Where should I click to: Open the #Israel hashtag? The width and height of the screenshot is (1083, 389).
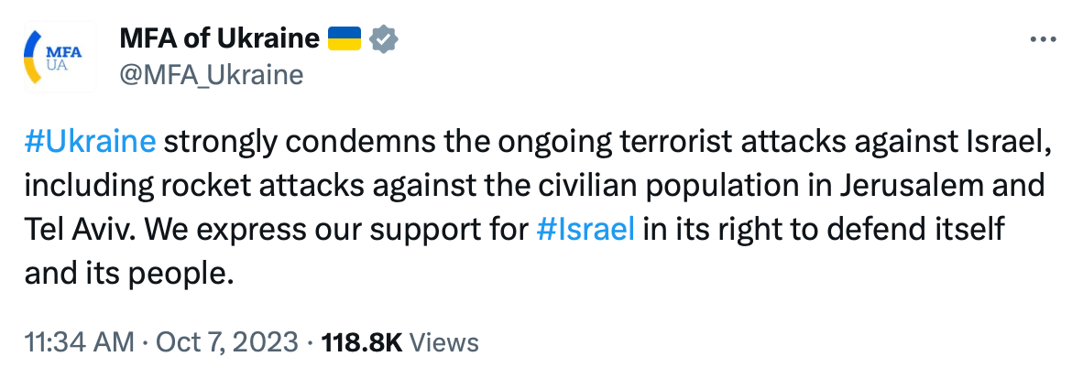pyautogui.click(x=585, y=229)
